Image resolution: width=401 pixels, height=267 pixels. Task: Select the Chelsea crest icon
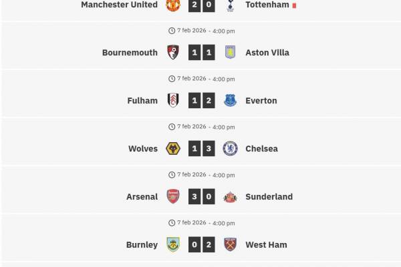tap(230, 149)
